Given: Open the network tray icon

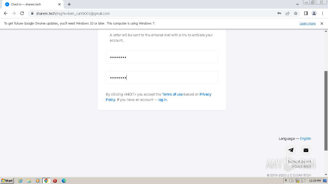Looking at the screenshot, I should tap(298, 181).
